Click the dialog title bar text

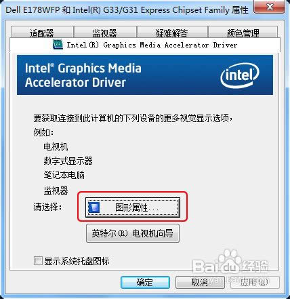(x=127, y=10)
